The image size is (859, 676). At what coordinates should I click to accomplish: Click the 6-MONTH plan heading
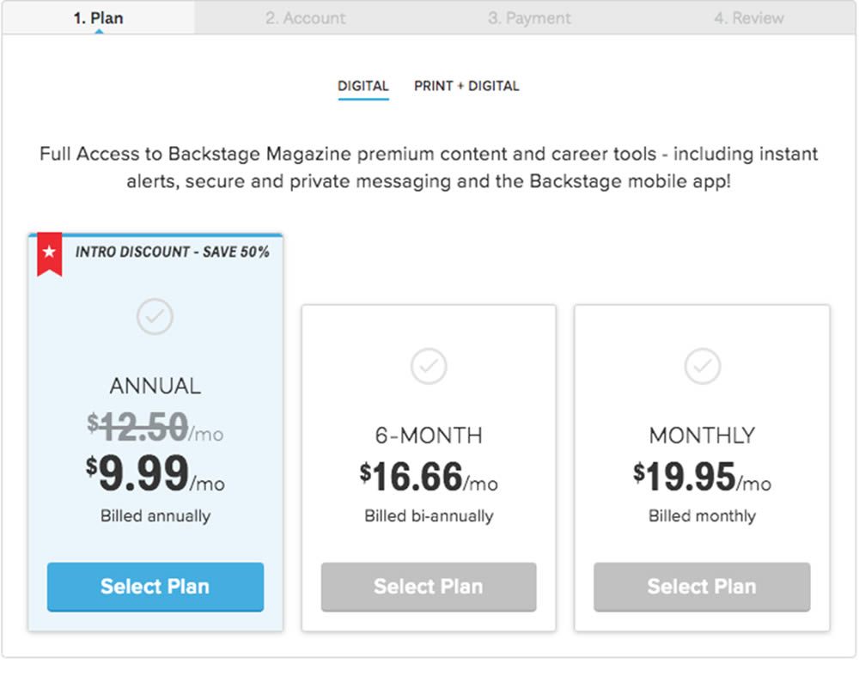[x=428, y=435]
